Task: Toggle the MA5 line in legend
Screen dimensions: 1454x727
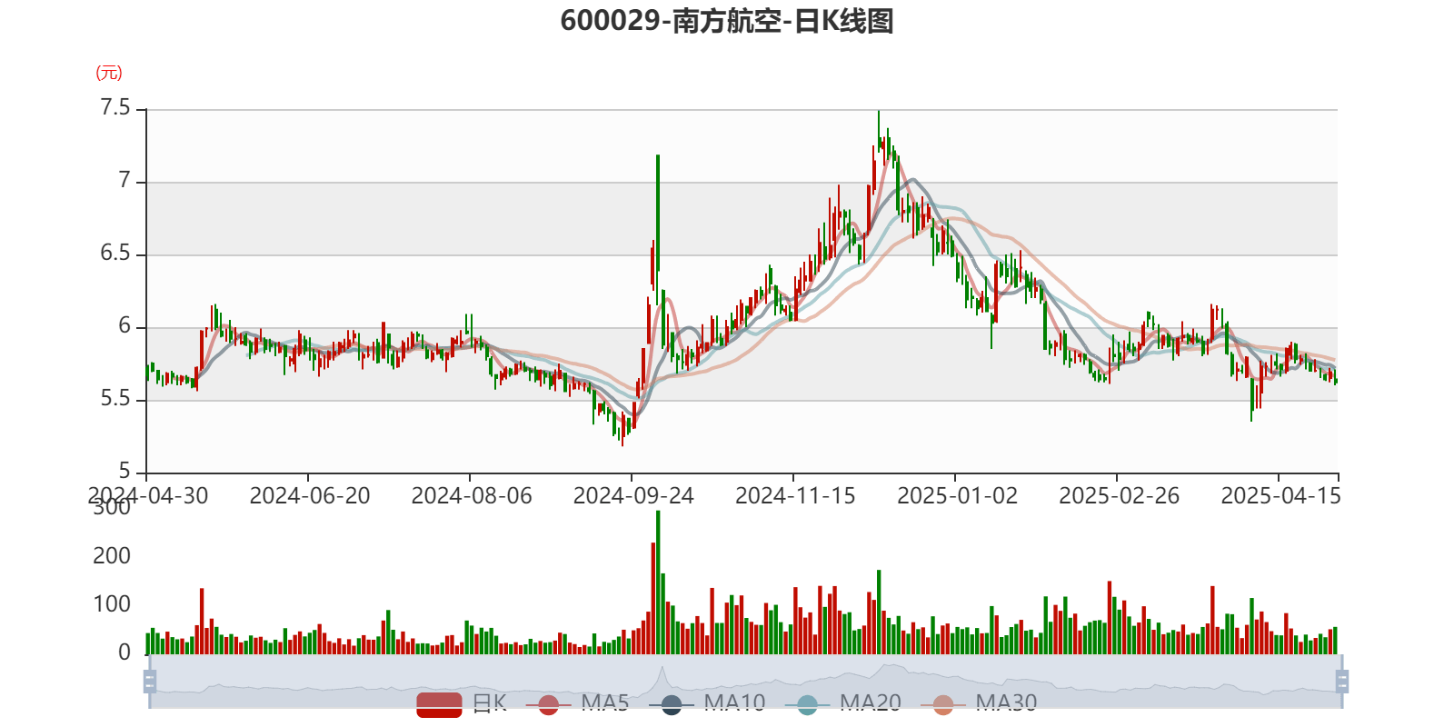Action: pyautogui.click(x=577, y=703)
